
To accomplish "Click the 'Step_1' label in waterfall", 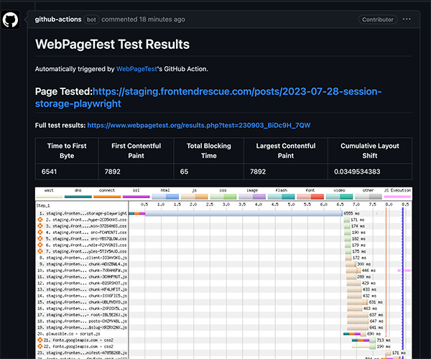I will pos(43,205).
